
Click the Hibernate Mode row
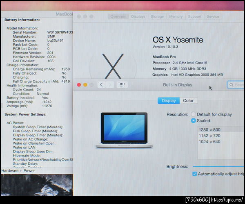27,156
